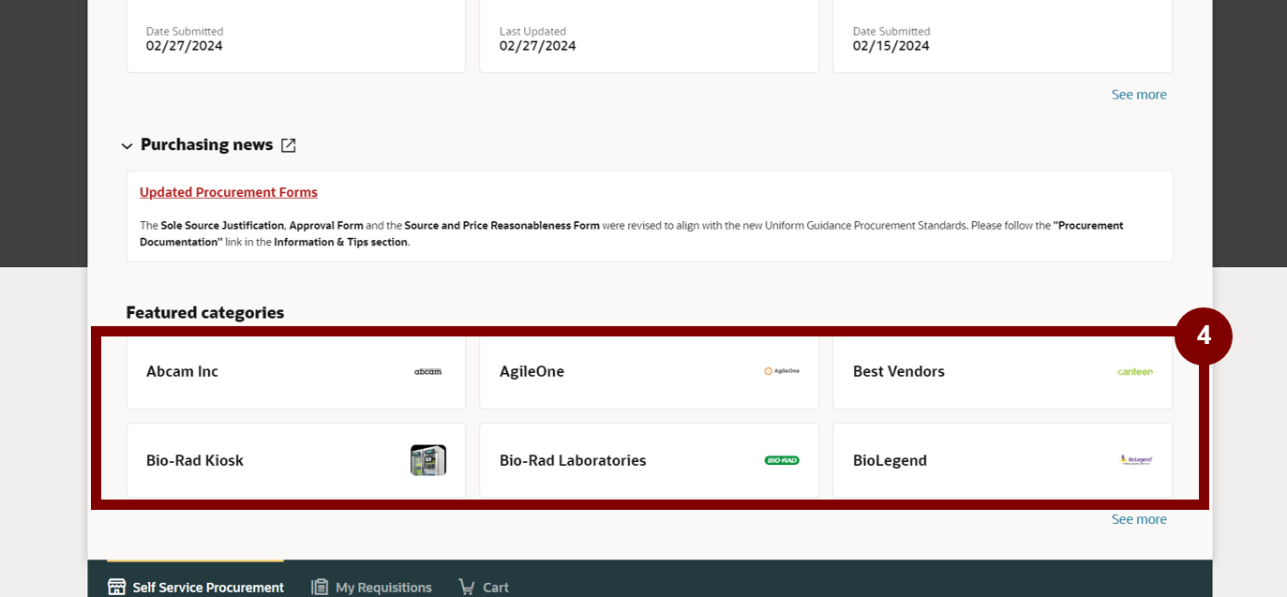
Task: Click the Bio-Rad Kiosk thumbnail image
Action: (428, 460)
